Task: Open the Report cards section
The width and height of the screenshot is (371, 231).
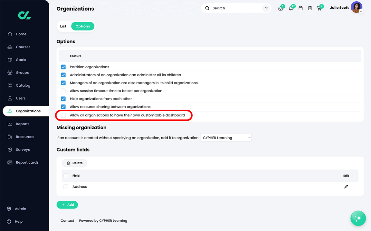Action: (27, 162)
